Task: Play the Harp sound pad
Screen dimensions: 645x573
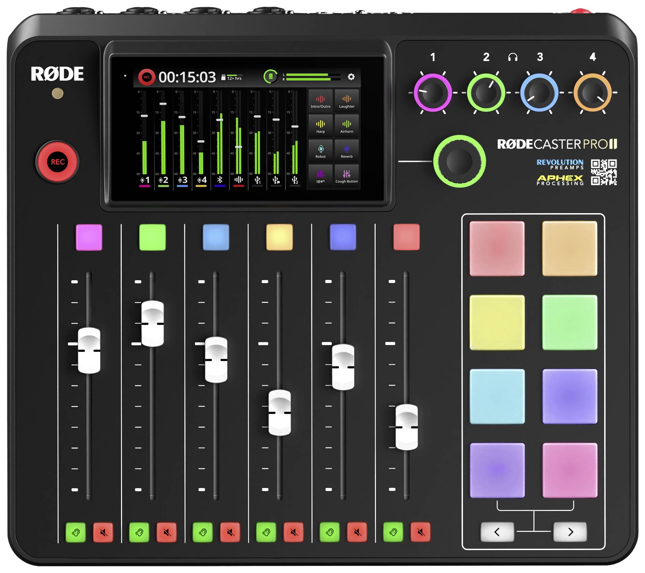Action: pyautogui.click(x=320, y=125)
